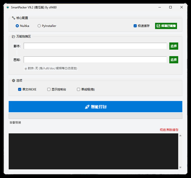This screenshot has width=191, height=178.
Task: Minimize the SmartPacker window
Action: point(159,7)
